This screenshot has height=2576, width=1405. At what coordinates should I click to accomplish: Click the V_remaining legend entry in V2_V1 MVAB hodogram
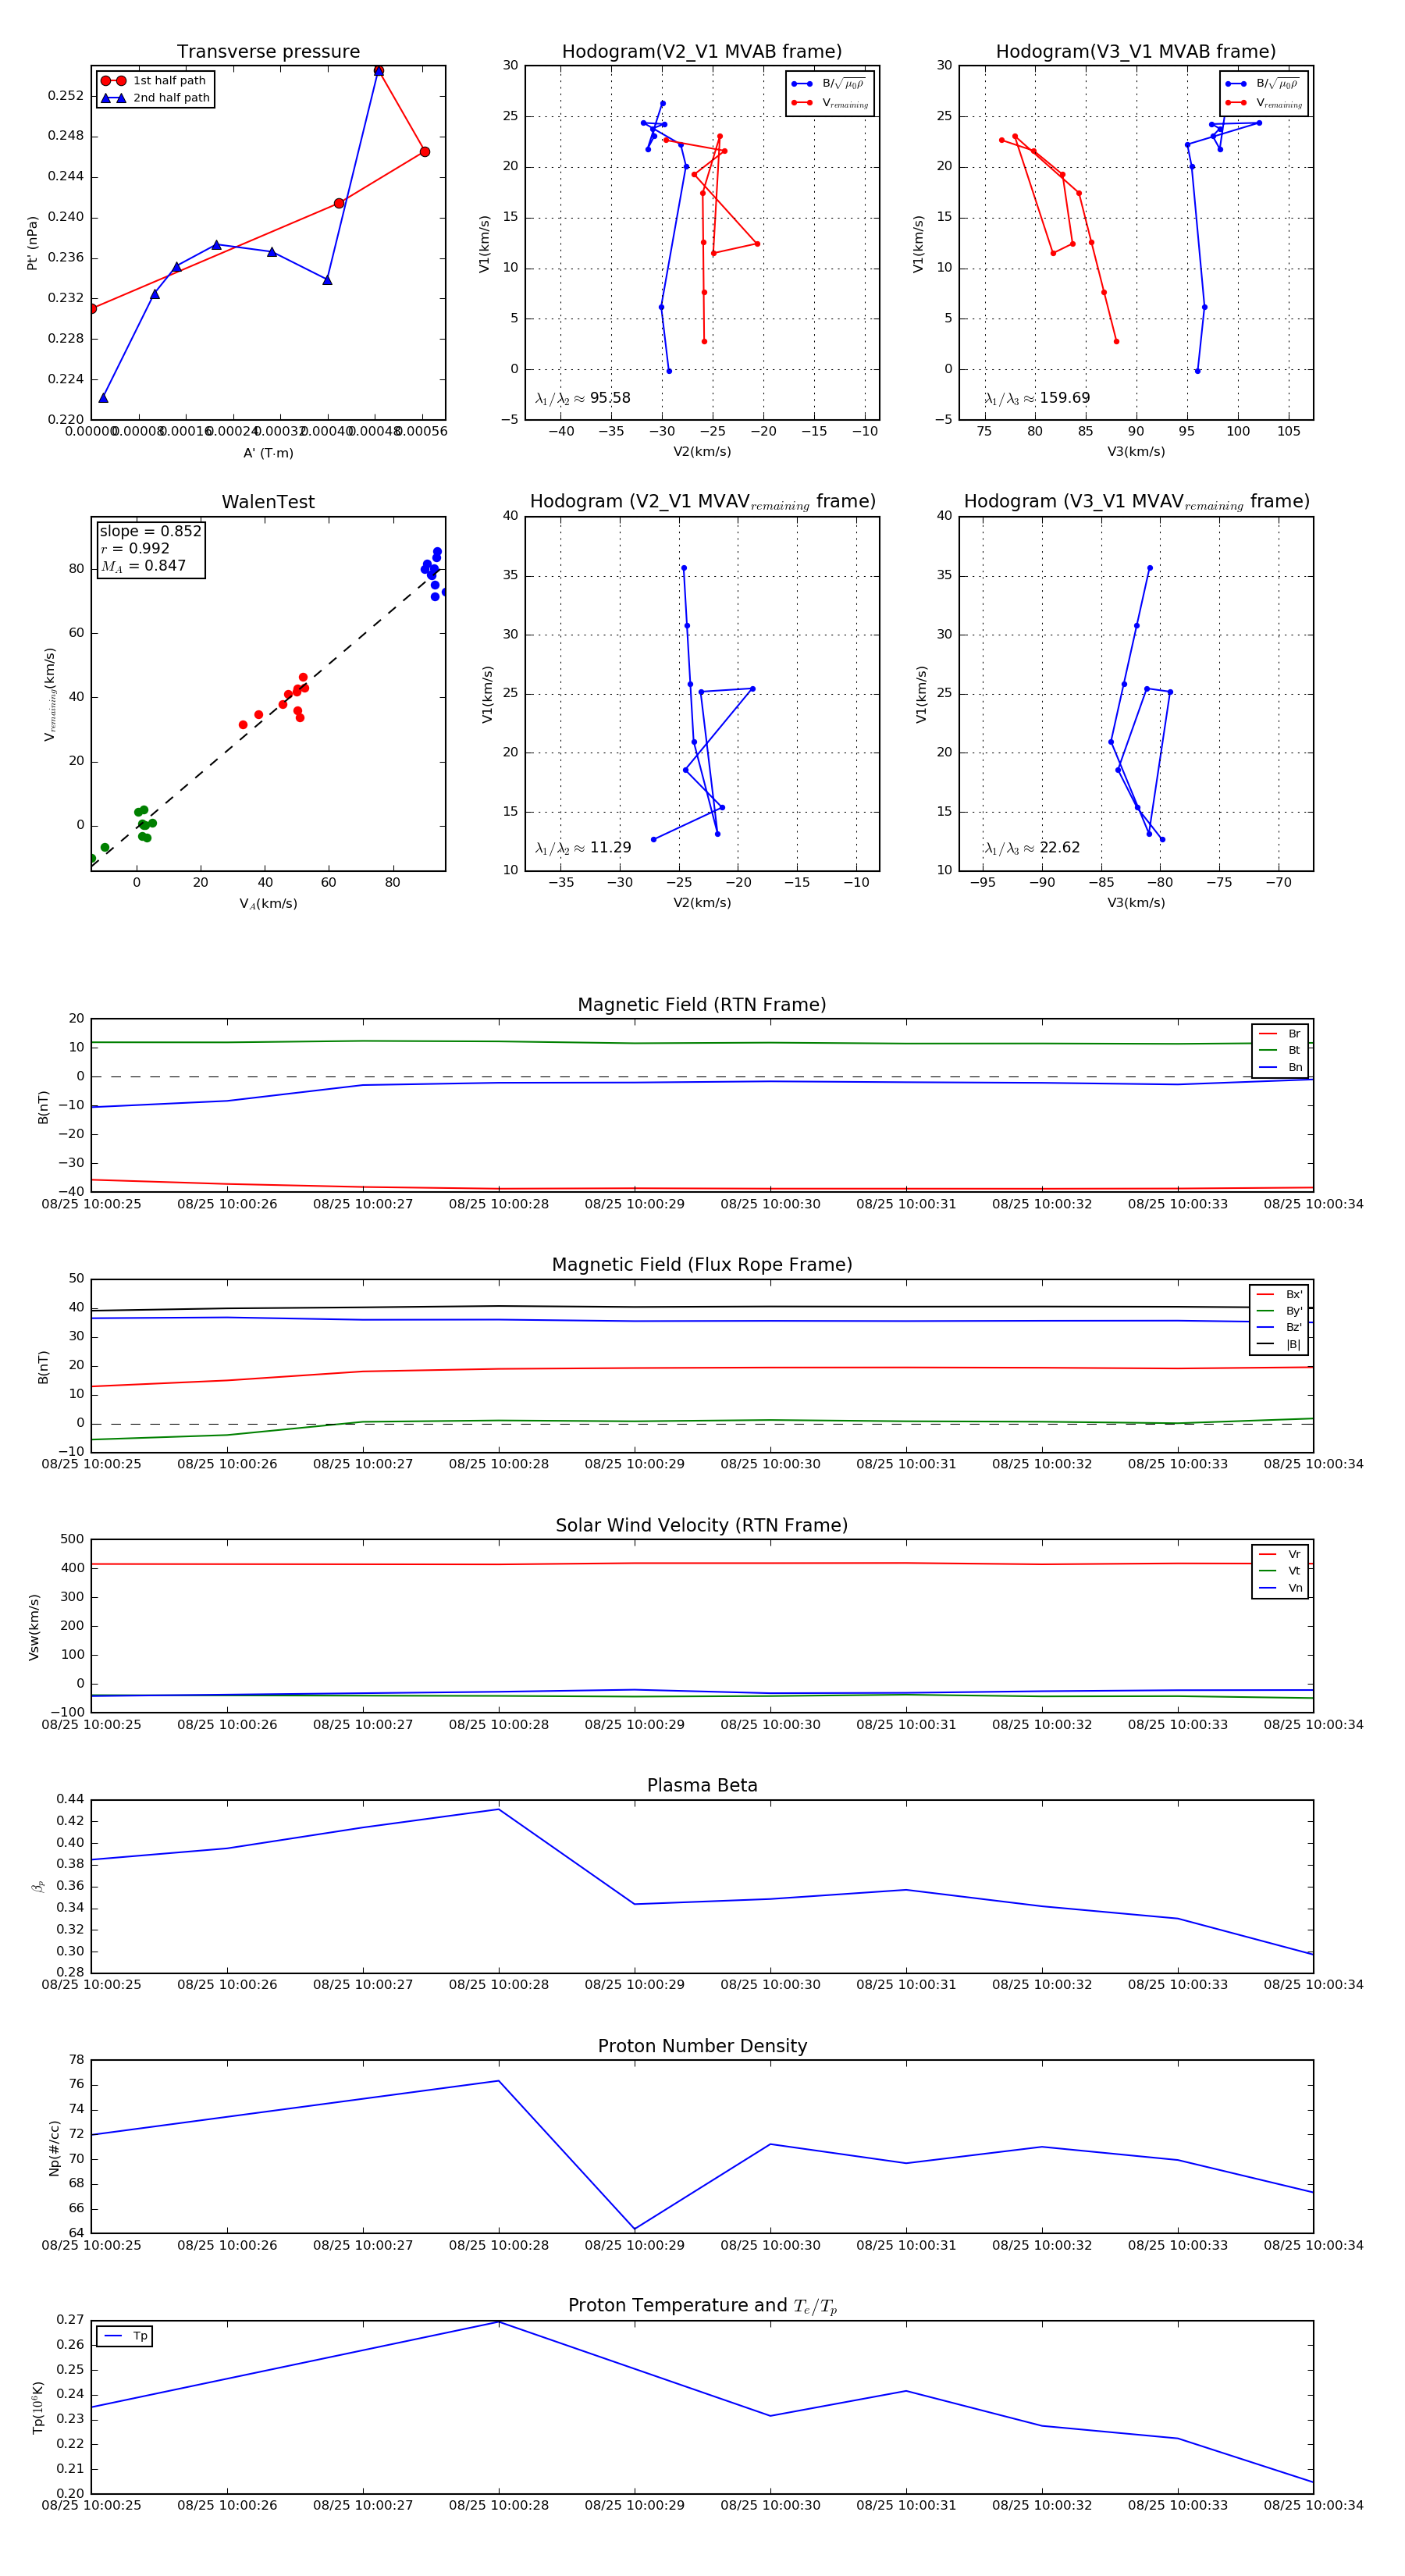tap(830, 103)
